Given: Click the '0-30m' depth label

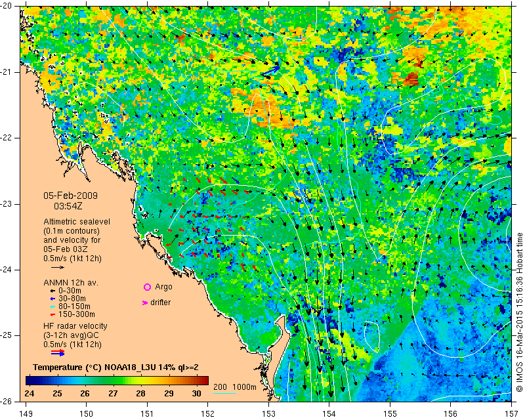Looking at the screenshot, I should click(70, 291).
